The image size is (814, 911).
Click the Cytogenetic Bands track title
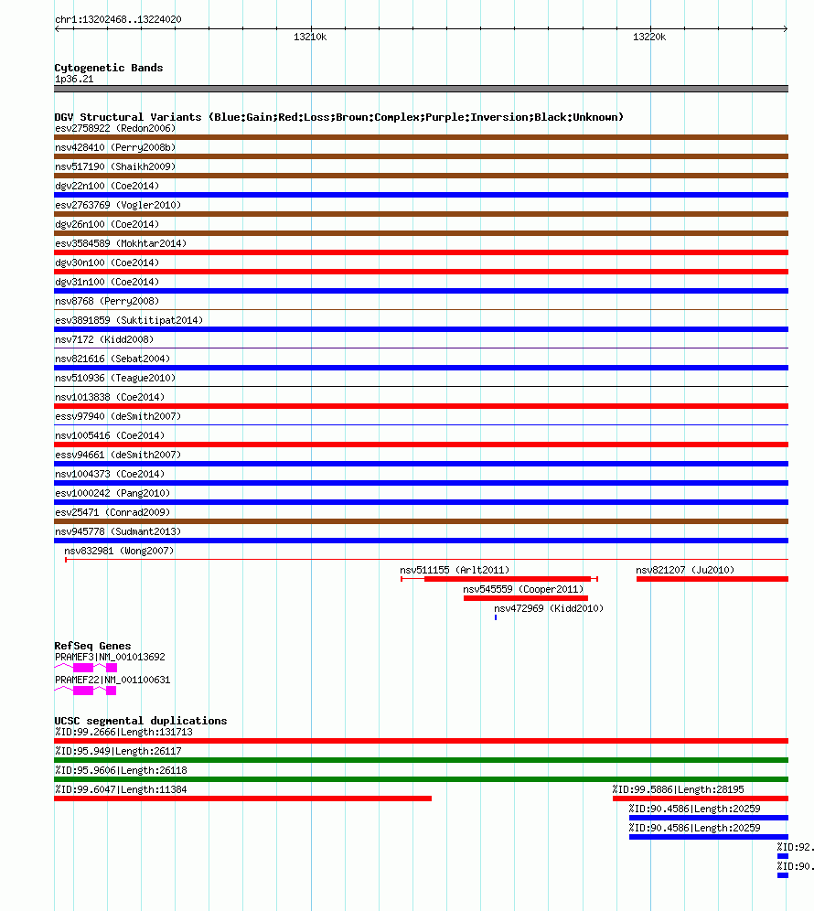pyautogui.click(x=109, y=68)
